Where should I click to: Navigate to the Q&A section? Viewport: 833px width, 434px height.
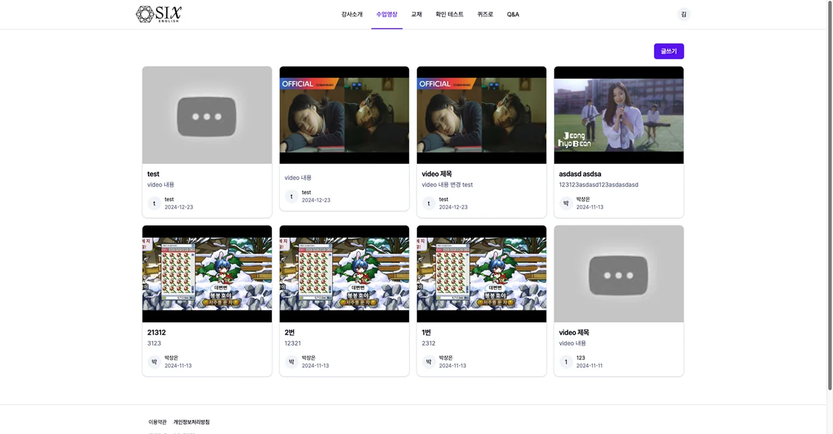(x=513, y=15)
